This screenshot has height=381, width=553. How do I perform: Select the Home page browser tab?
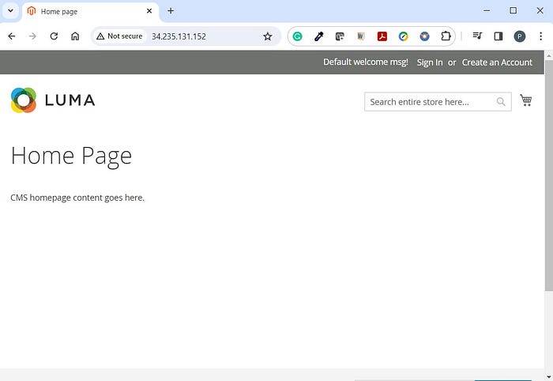91,11
